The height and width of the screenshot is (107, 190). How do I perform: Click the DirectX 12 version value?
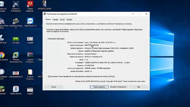click(88, 71)
